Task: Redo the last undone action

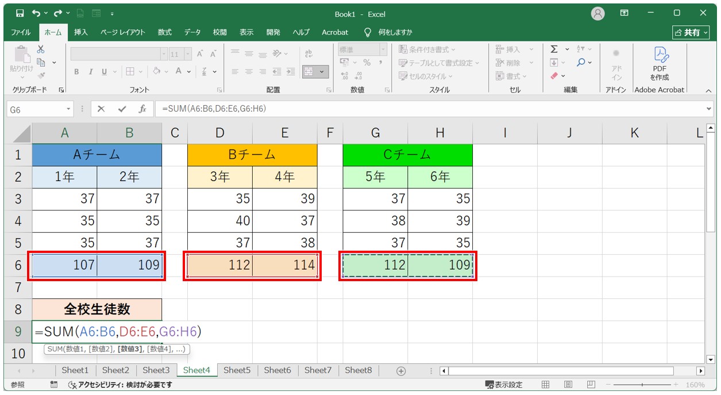Action: [58, 13]
